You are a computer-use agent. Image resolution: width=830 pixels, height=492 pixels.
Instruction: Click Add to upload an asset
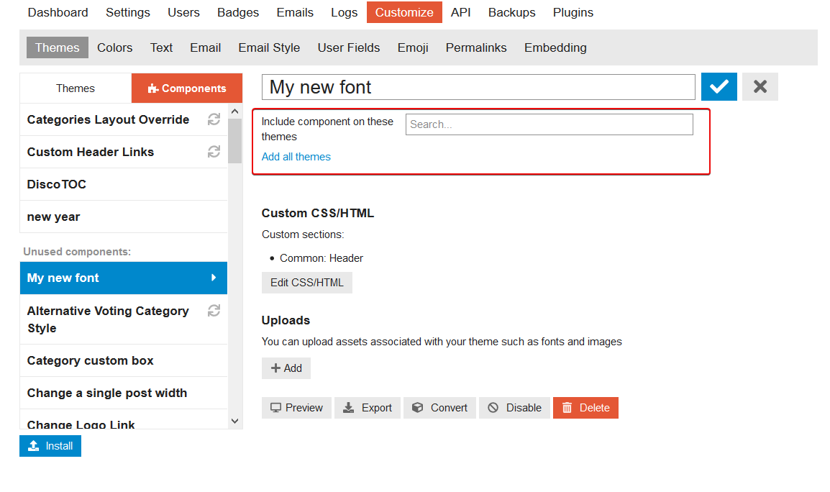[x=286, y=368]
